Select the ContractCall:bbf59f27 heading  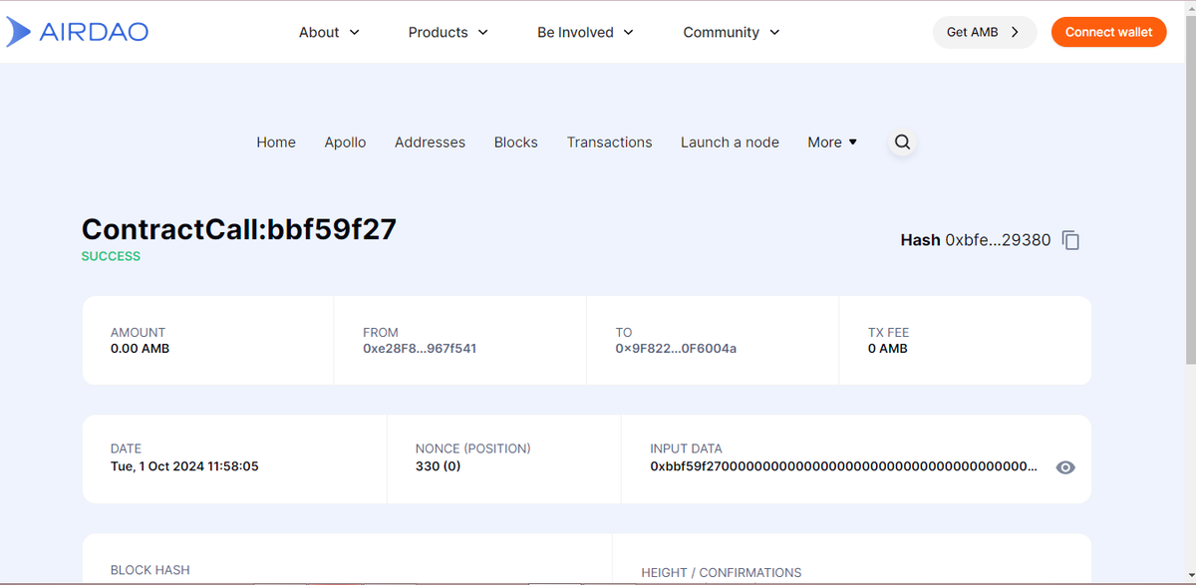point(239,229)
